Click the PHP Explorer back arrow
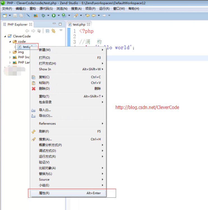The height and width of the screenshot is (210, 208). tap(27, 31)
